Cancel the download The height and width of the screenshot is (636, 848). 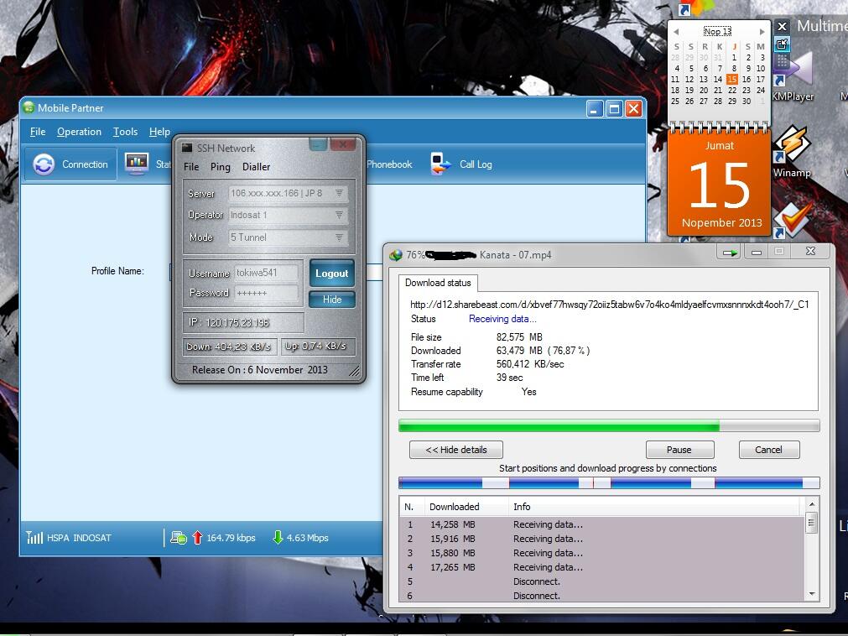click(x=768, y=450)
